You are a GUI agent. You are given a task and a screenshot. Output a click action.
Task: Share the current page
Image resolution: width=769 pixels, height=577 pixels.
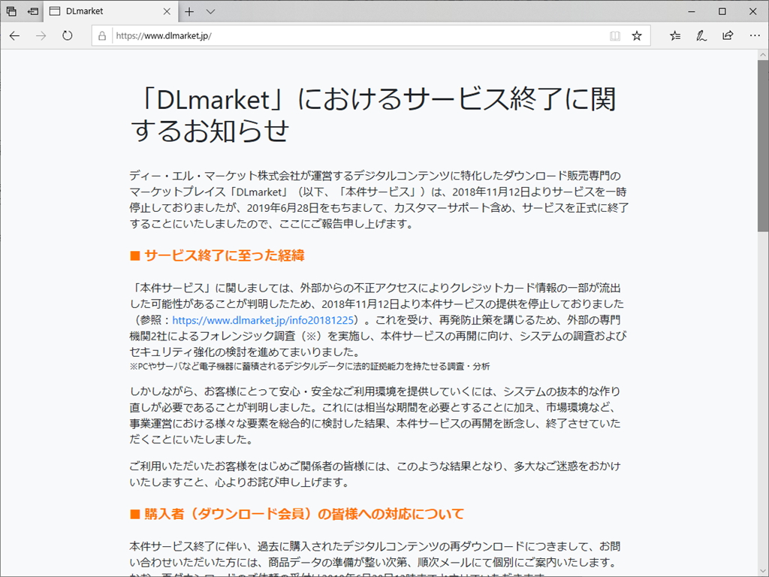(726, 35)
